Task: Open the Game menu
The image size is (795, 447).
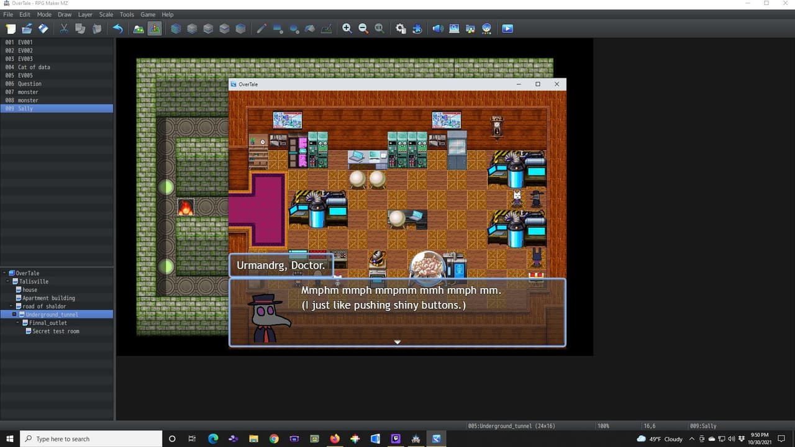Action: point(148,14)
